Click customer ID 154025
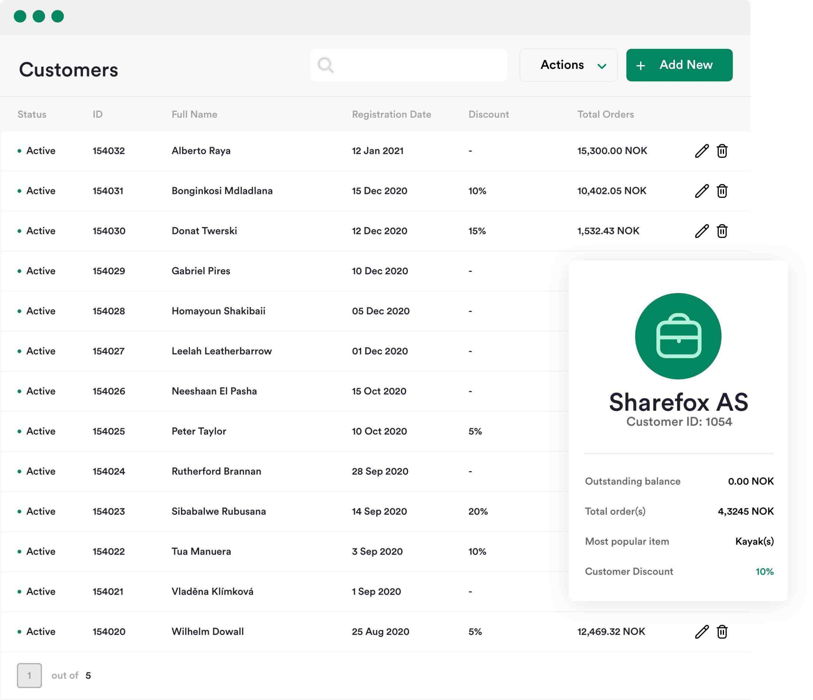813x700 pixels. pyautogui.click(x=109, y=431)
